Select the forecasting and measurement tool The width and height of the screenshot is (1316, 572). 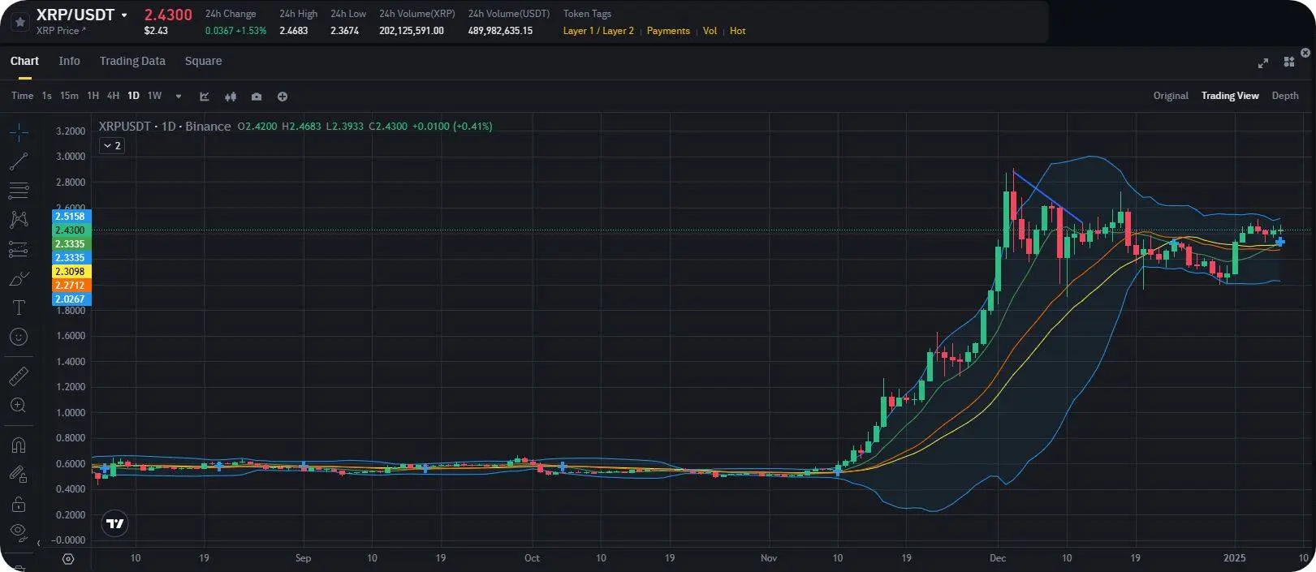coord(19,249)
